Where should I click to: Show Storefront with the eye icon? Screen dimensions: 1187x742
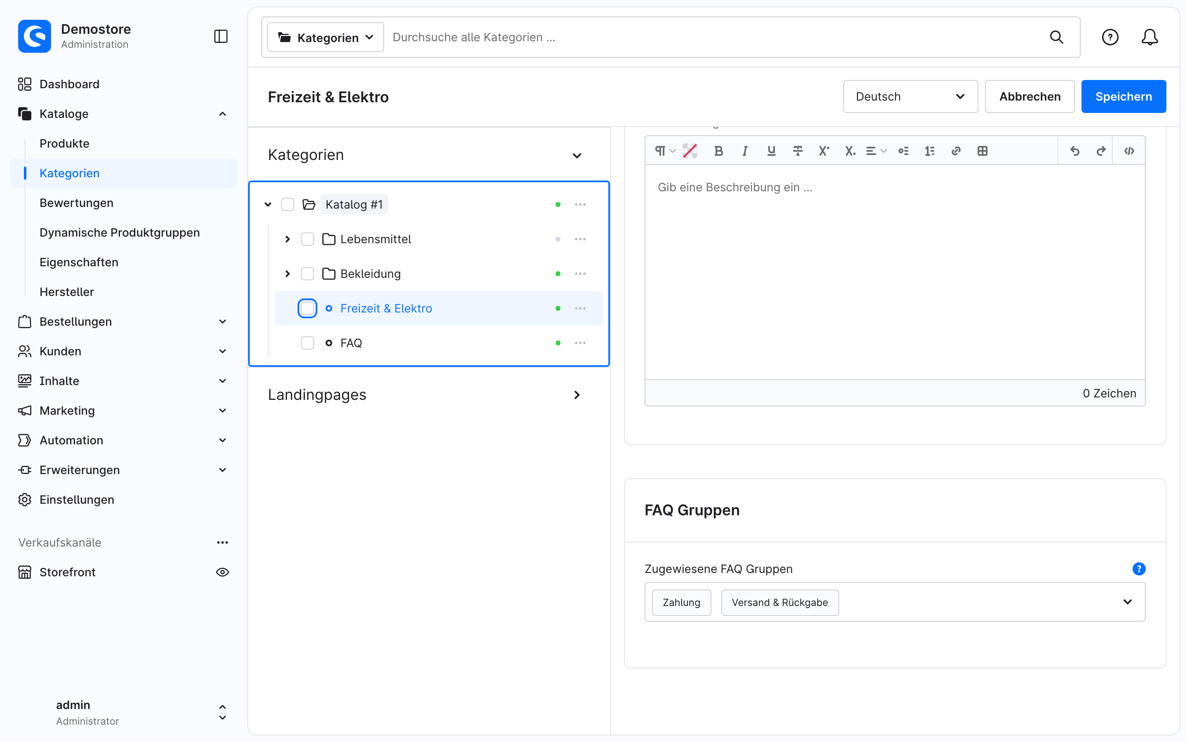[x=222, y=572]
